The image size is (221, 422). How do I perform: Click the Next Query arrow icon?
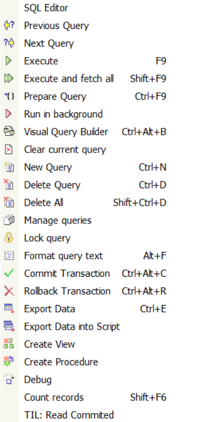click(9, 43)
